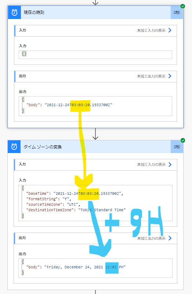Click the body output box of 現在の時刻
Screen dimensions: 192x294
tap(95, 106)
